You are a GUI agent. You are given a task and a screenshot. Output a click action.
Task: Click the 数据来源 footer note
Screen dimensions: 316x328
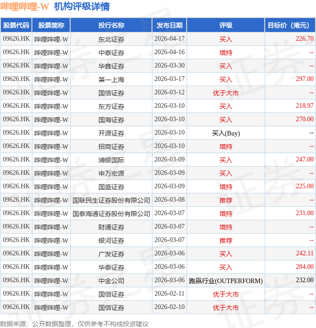pyautogui.click(x=74, y=324)
